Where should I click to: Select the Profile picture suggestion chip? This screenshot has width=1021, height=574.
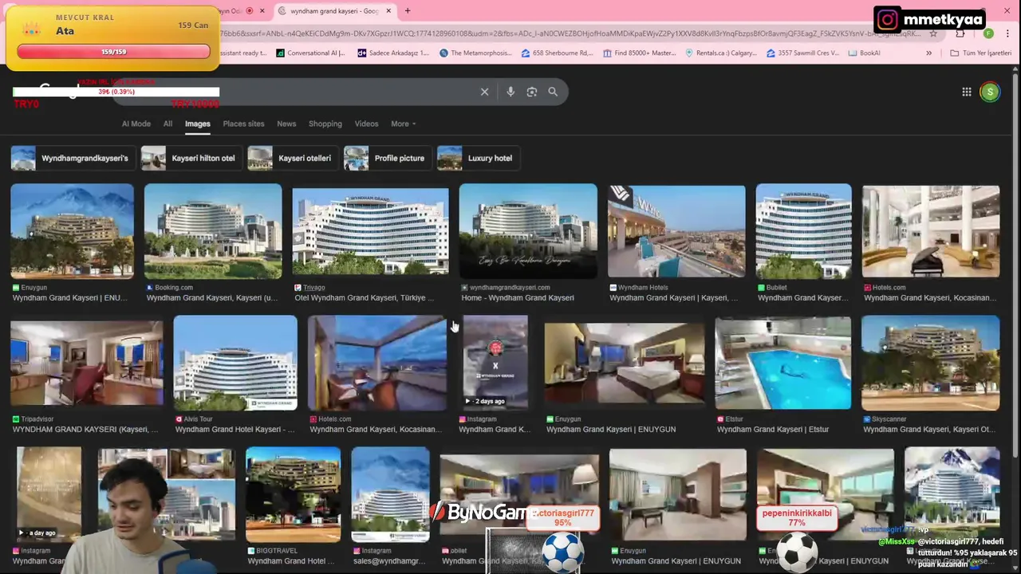pyautogui.click(x=387, y=158)
